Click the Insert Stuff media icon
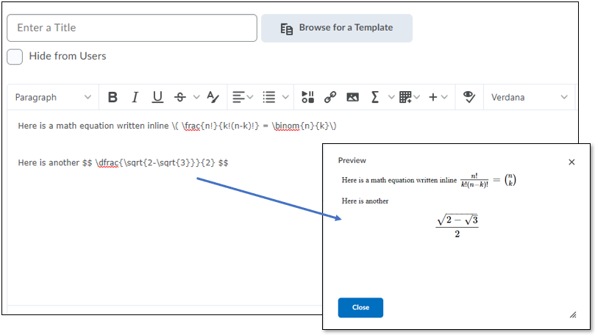Viewport: 595px width, 335px height. pyautogui.click(x=308, y=97)
